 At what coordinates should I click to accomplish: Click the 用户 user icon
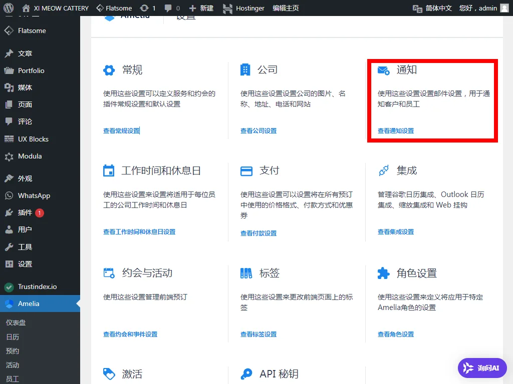pos(9,229)
